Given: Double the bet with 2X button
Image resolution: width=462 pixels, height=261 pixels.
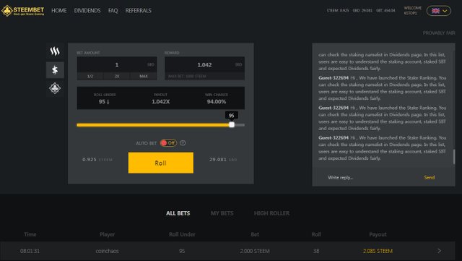Looking at the screenshot, I should point(117,76).
